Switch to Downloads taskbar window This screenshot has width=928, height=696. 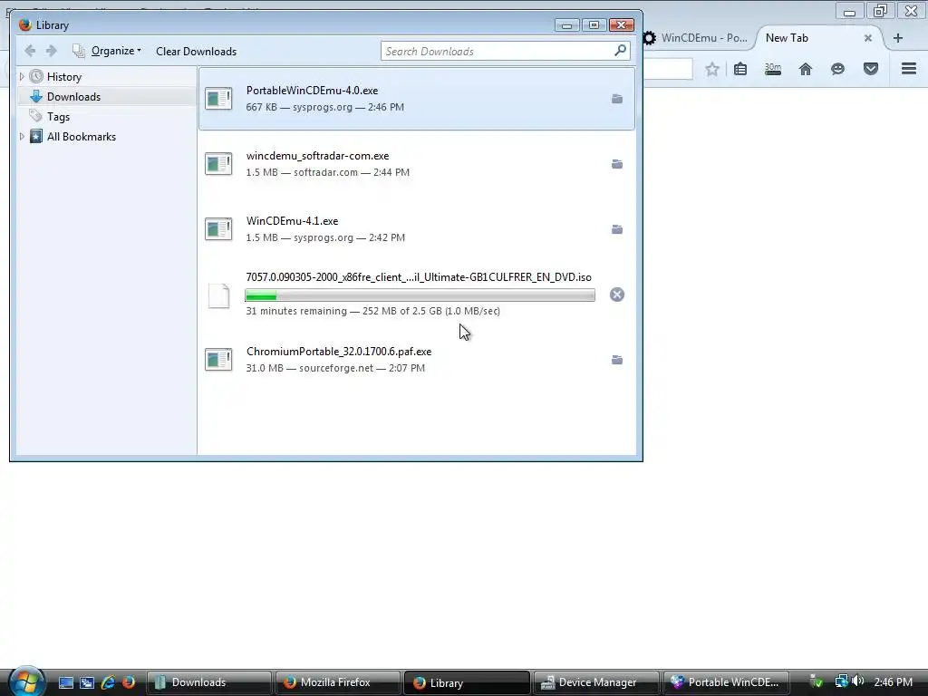tap(209, 682)
